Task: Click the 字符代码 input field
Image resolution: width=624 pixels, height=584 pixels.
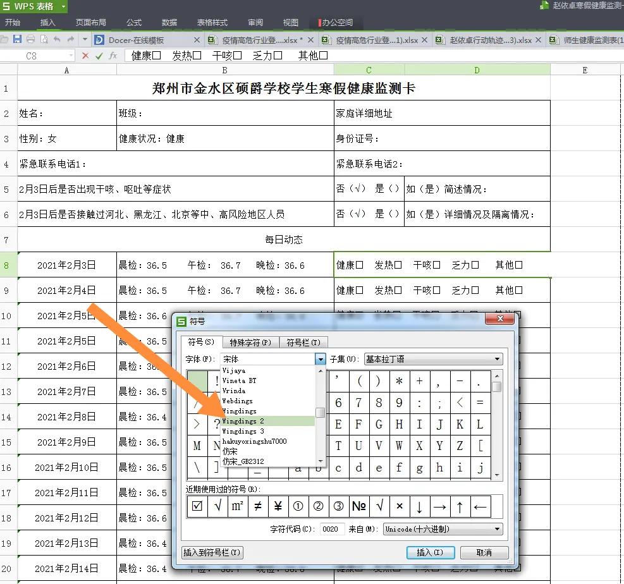Action: 332,529
